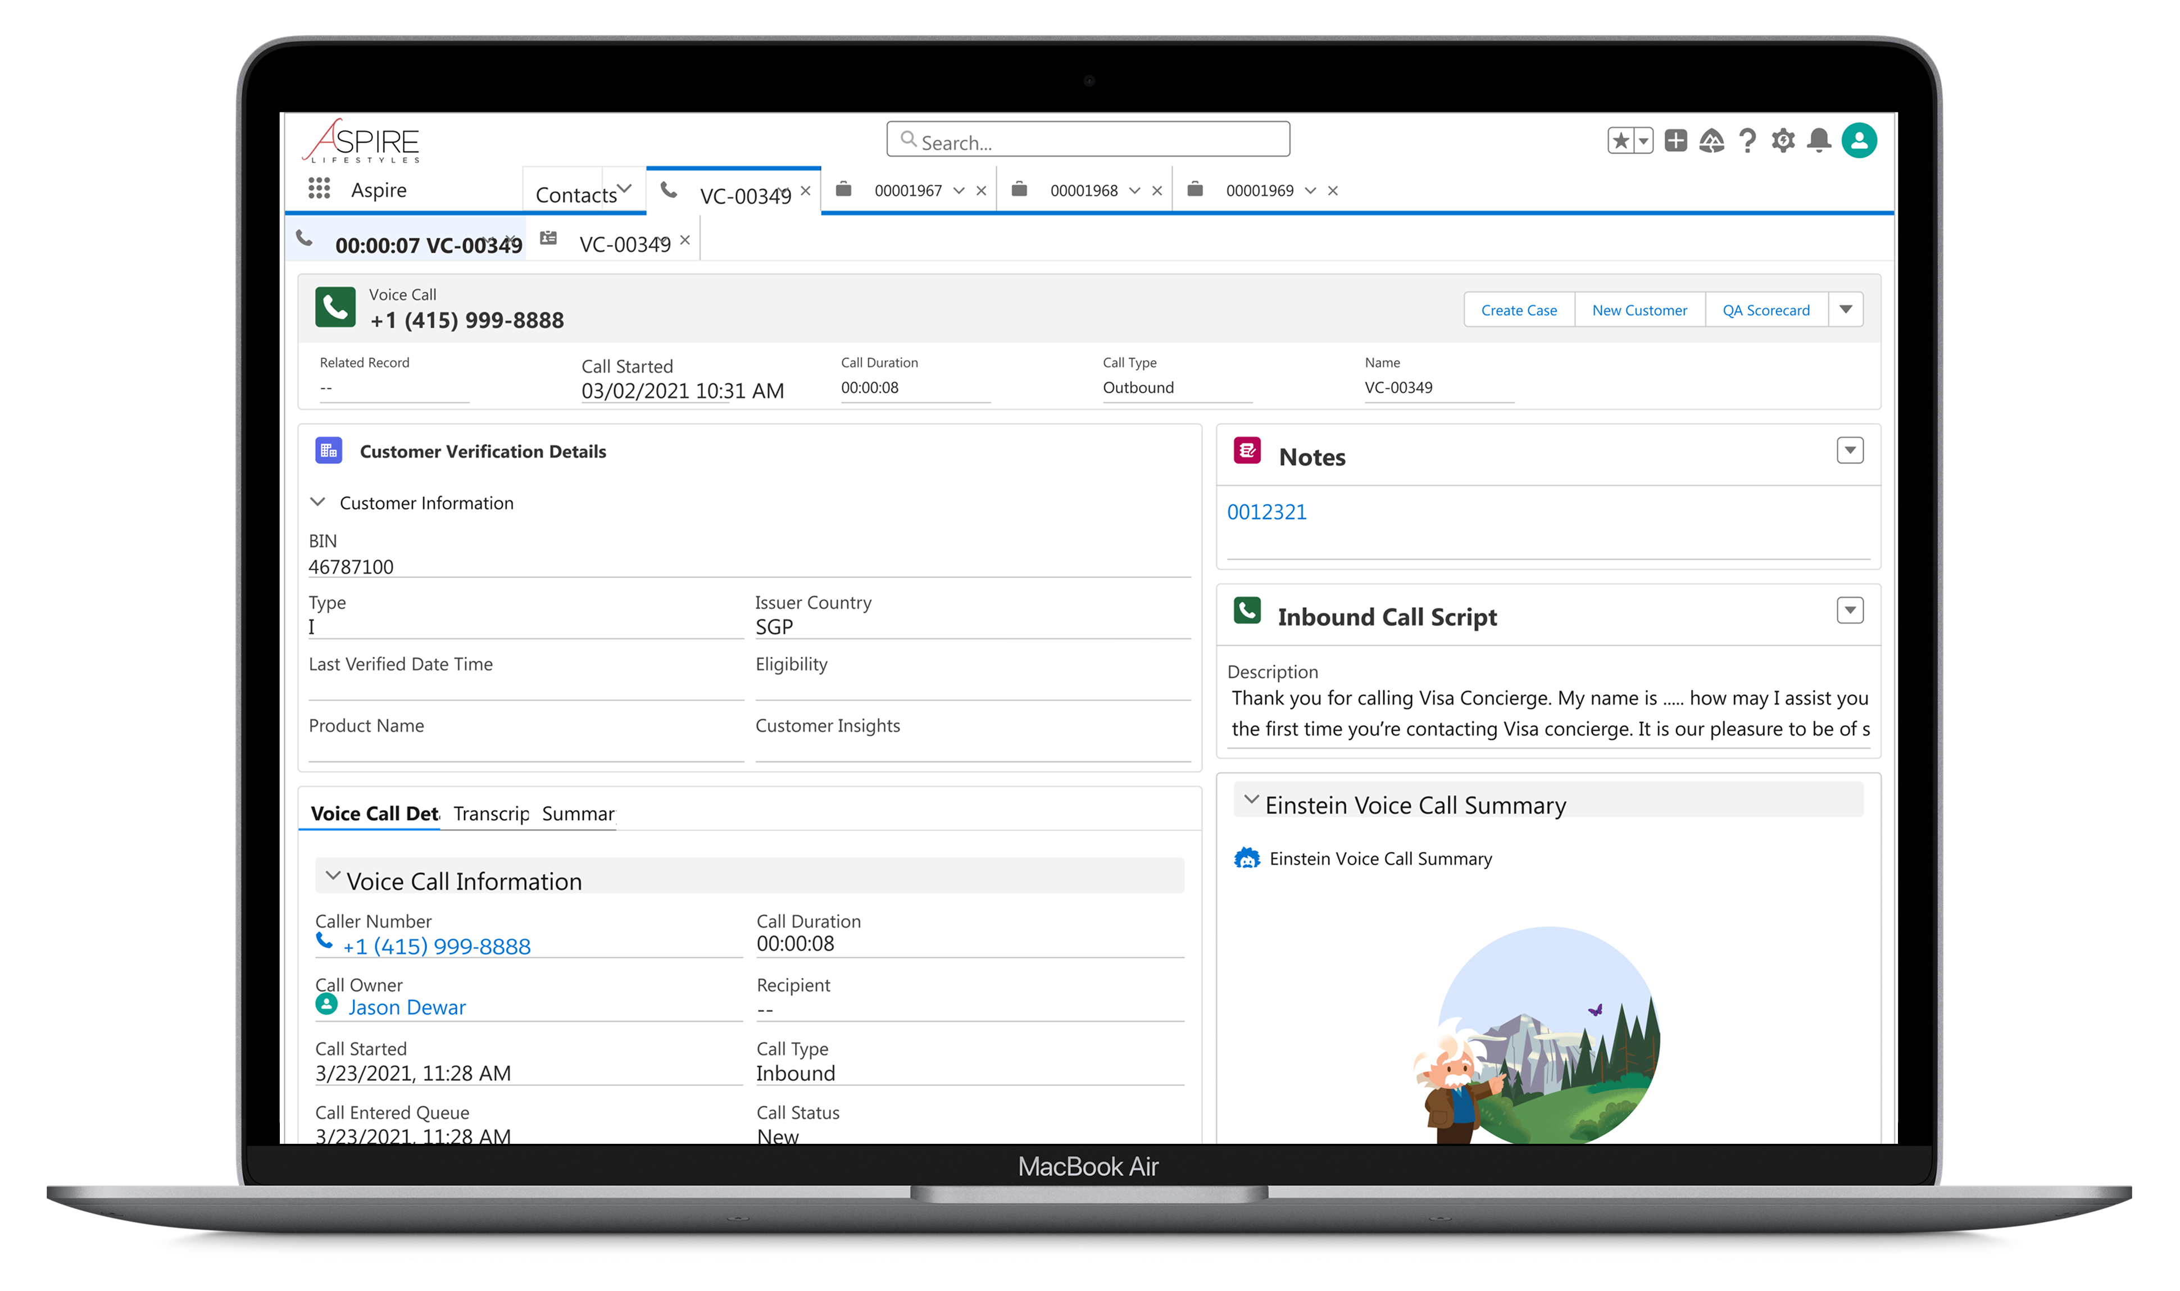
Task: Click the Jason Dewar avatar icon
Action: point(326,1005)
